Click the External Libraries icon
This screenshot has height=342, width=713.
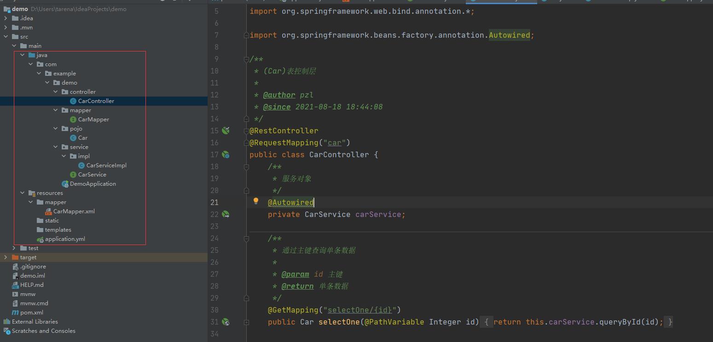point(7,322)
